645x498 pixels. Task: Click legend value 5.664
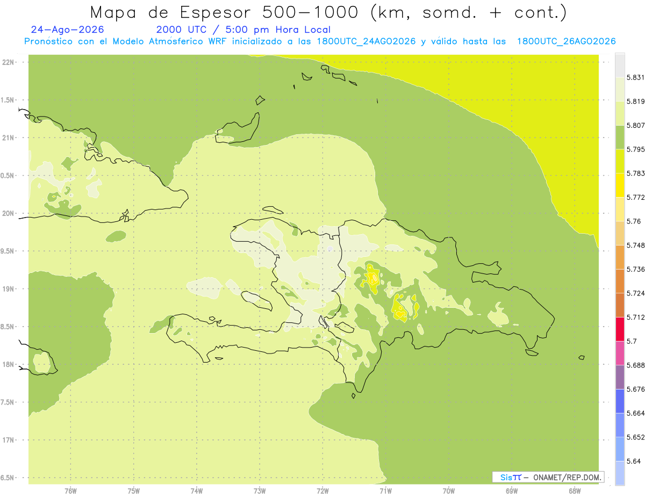[635, 414]
